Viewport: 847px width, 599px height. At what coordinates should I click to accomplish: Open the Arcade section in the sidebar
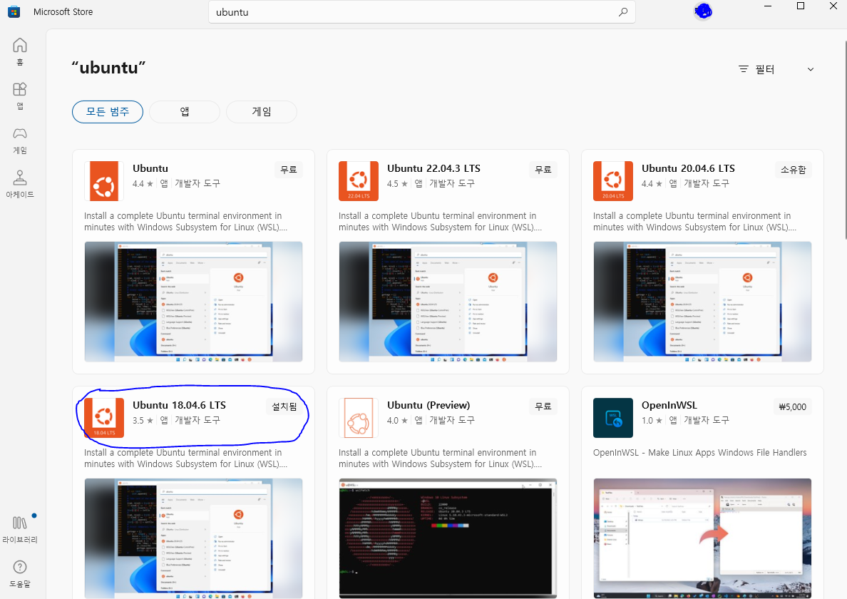20,184
